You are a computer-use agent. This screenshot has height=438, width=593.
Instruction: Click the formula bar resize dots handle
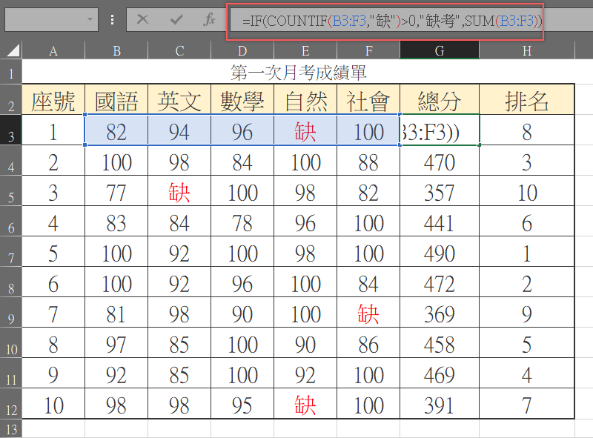coord(112,20)
